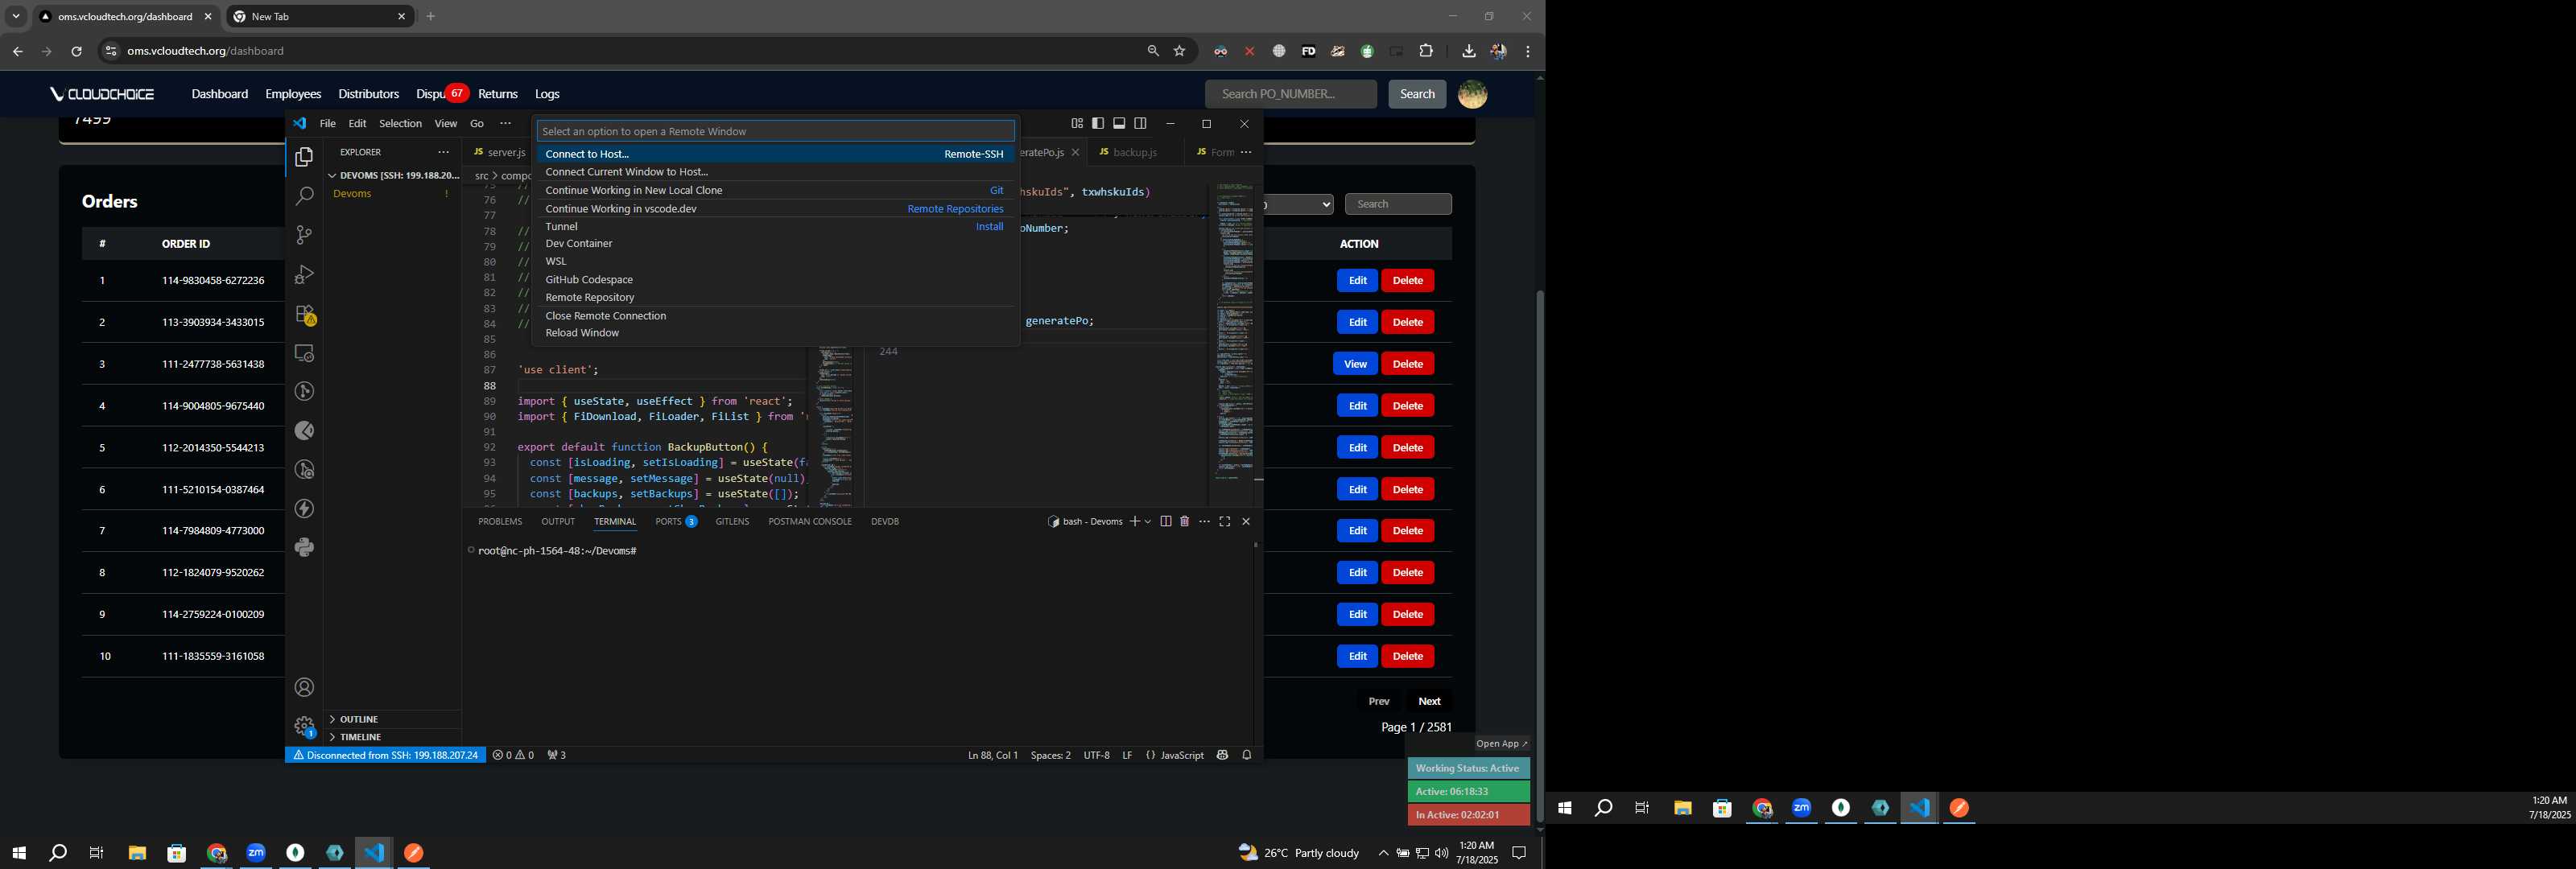Open the POSTMAN CONSOLE tab
The height and width of the screenshot is (869, 2576).
pyautogui.click(x=810, y=521)
